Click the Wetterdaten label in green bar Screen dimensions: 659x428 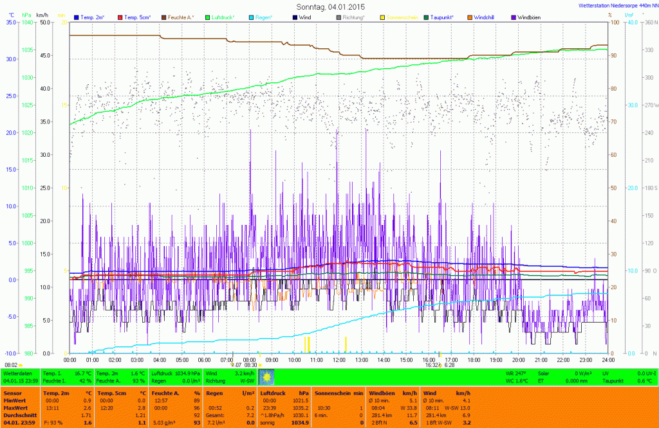click(17, 373)
